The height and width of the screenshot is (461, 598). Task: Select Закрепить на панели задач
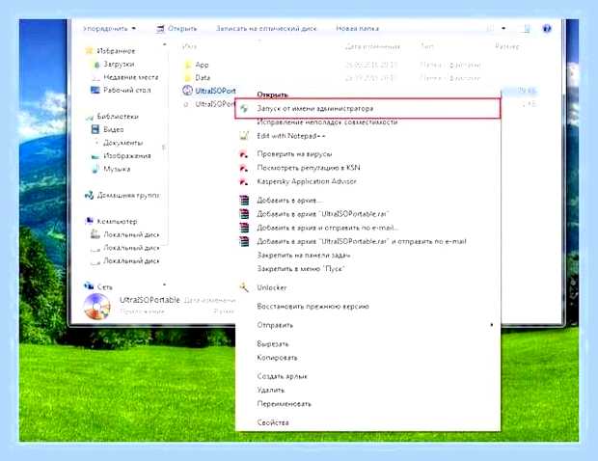pos(304,256)
